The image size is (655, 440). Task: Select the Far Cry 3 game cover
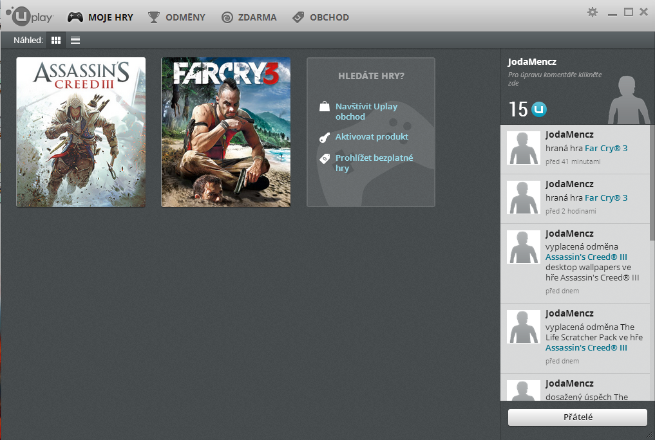tap(225, 132)
